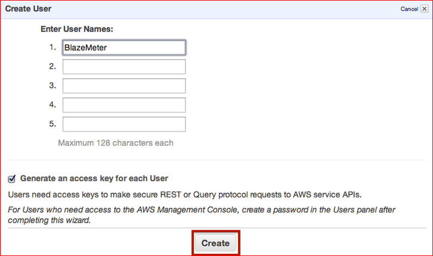Viewport: 433px width, 256px height.
Task: Click the Generate an access key label text
Action: pyautogui.click(x=94, y=178)
